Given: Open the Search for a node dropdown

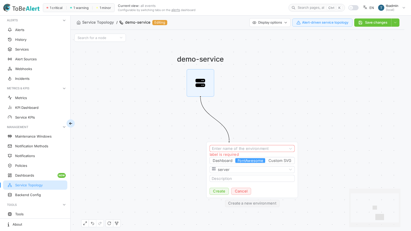Looking at the screenshot, I should [x=100, y=38].
